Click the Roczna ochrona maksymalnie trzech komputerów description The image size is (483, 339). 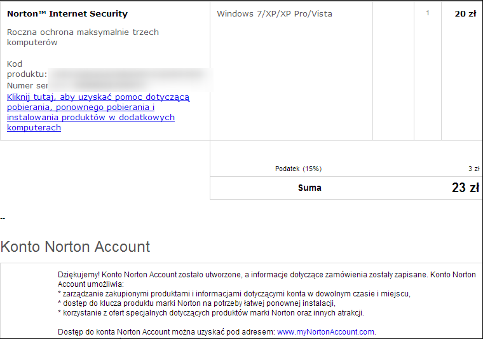83,37
